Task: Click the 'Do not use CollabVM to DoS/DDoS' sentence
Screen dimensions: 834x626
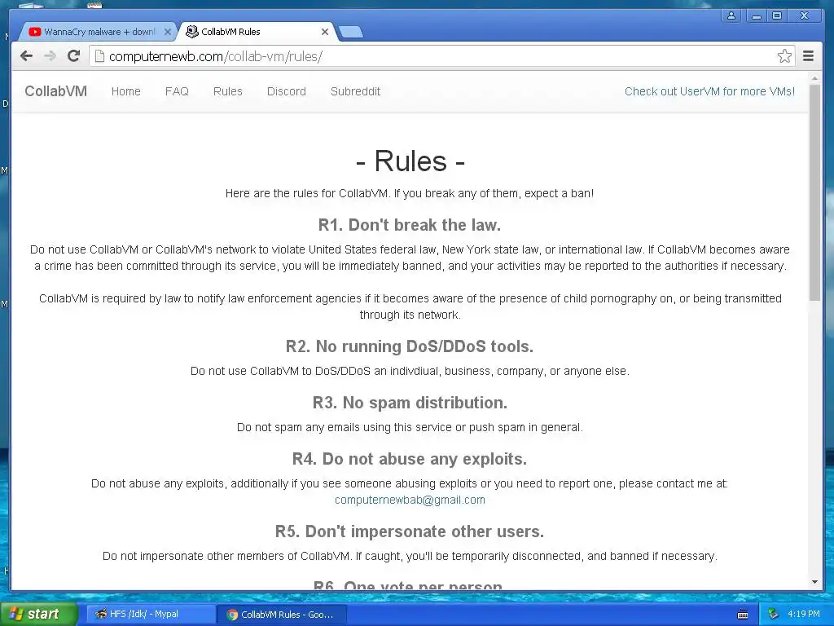Action: [x=410, y=371]
